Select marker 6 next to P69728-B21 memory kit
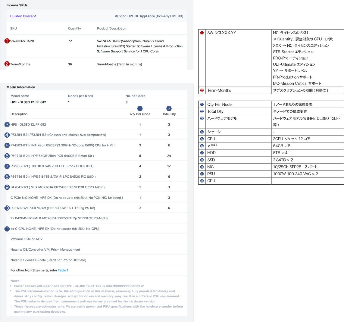 pos(7,156)
